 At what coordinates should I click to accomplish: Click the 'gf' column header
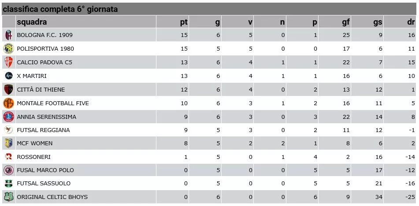(346, 22)
